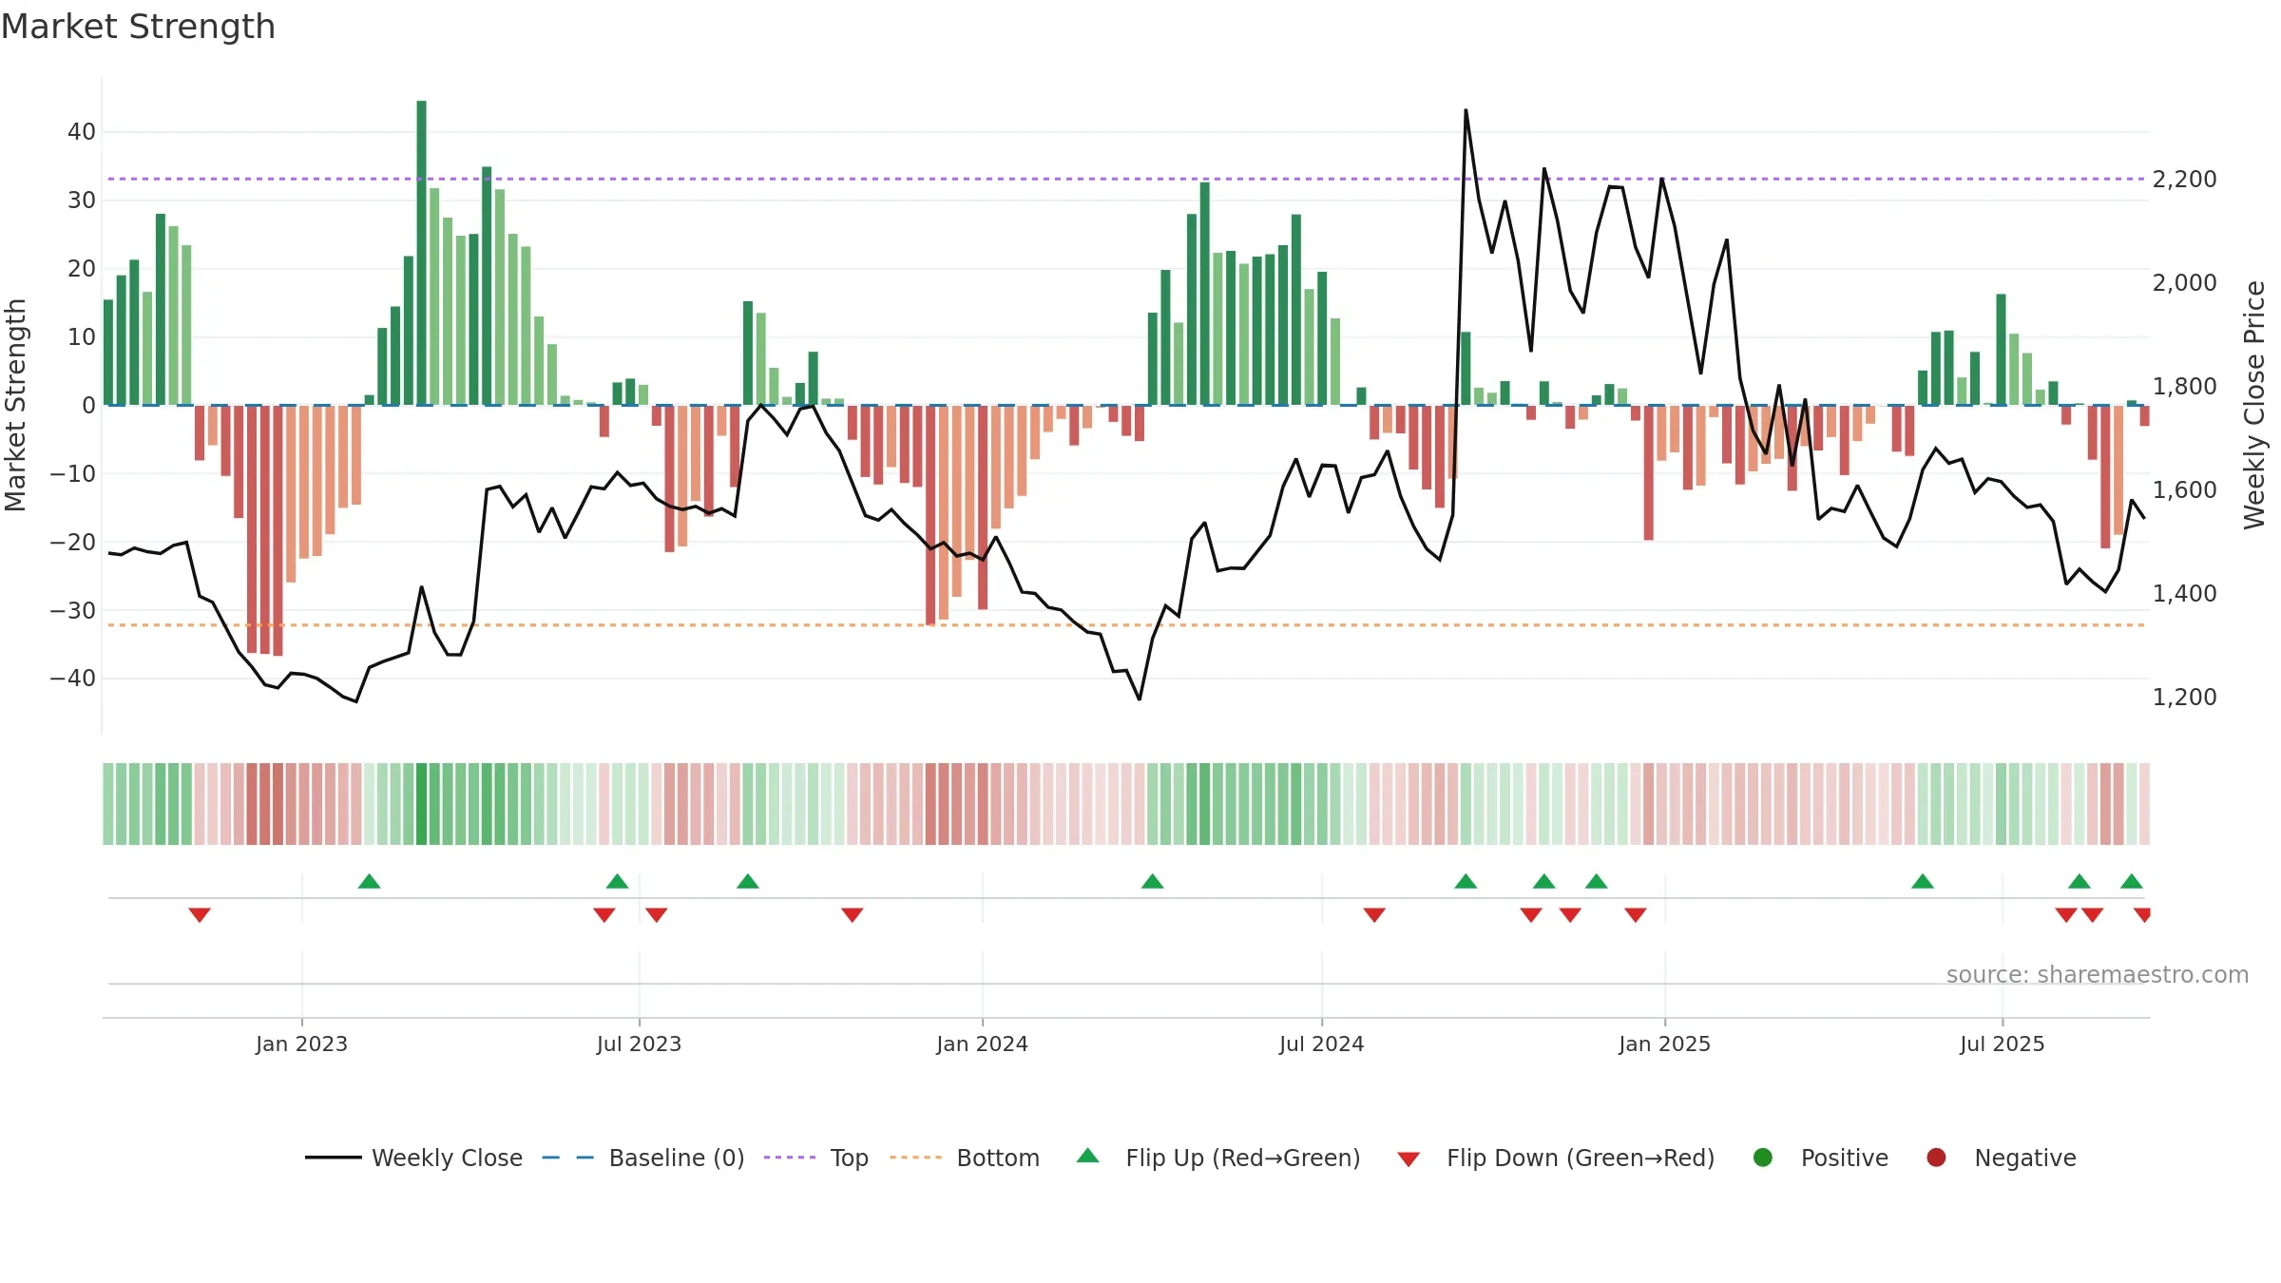2281x1283 pixels.
Task: Click the Jan 2024 axis label
Action: (982, 1044)
